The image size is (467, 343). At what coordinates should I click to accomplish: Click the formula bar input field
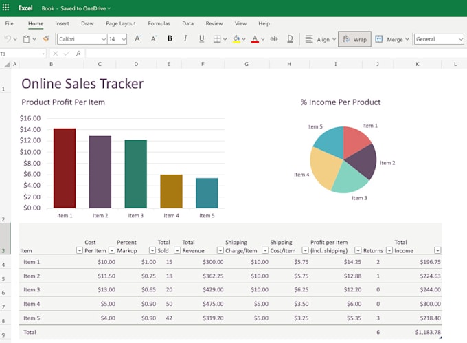point(275,53)
